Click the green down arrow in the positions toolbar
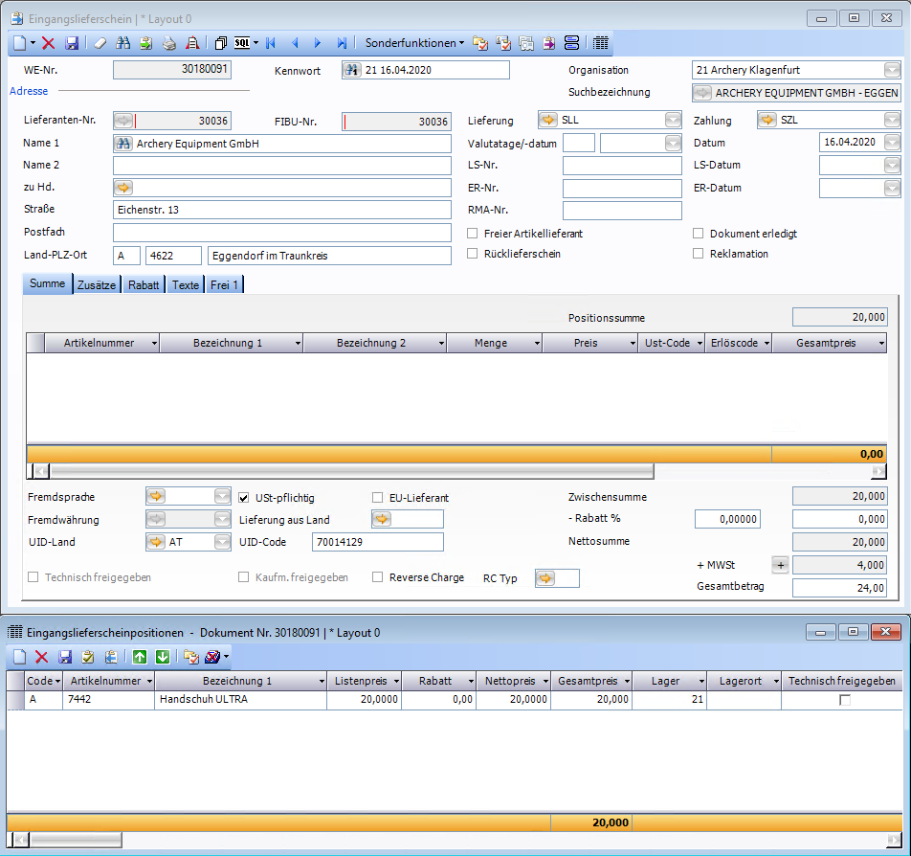Screen dimensions: 911x856 point(162,657)
